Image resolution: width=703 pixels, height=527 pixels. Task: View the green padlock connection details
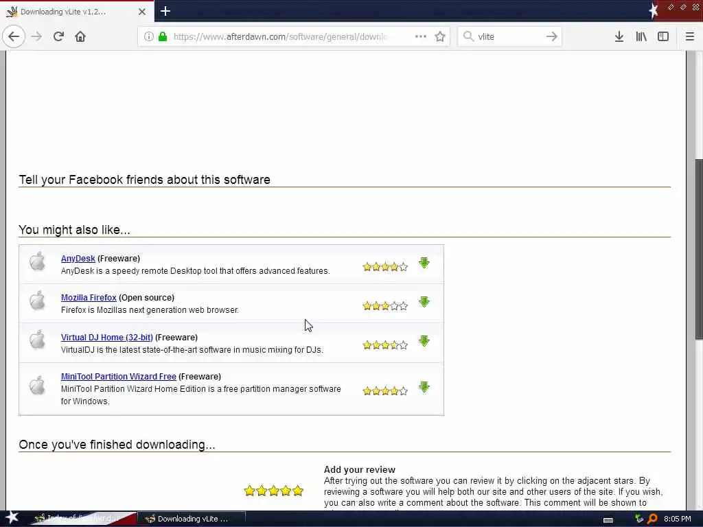pos(163,36)
